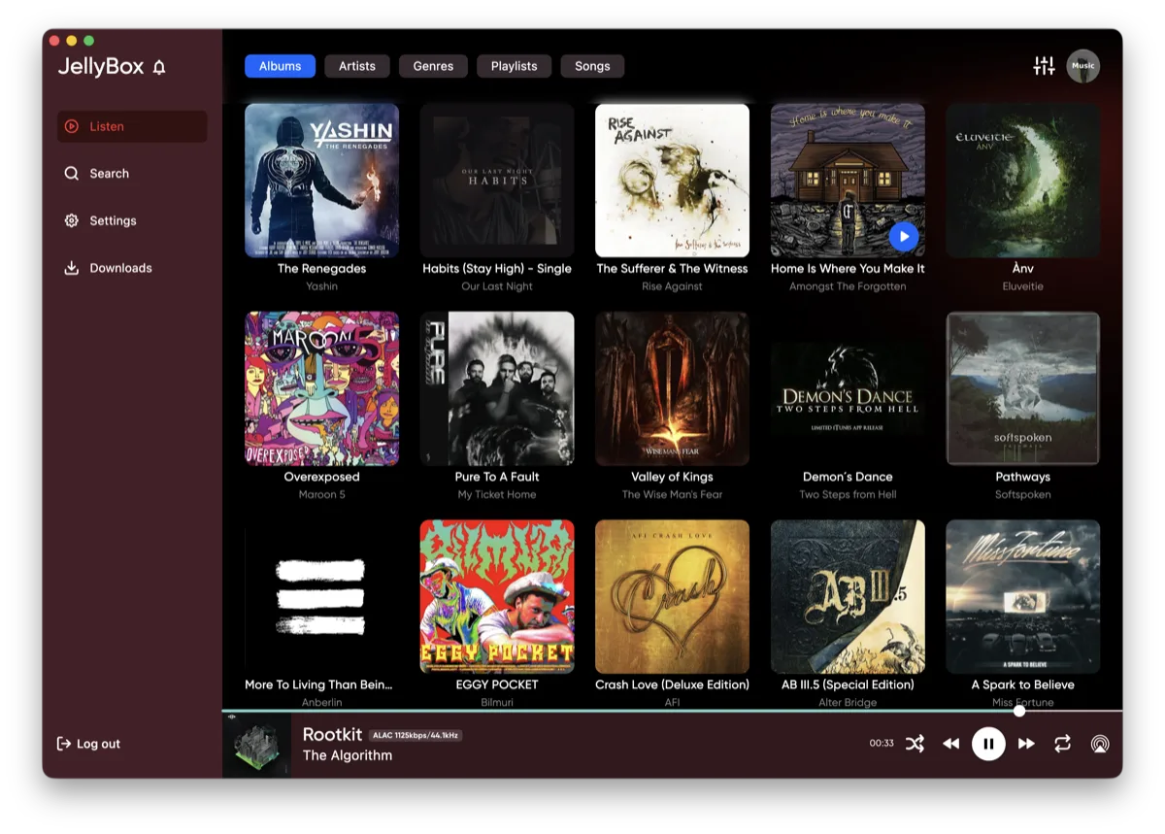Image resolution: width=1165 pixels, height=834 pixels.
Task: Open The Sufferer & The Witness cover
Action: coord(672,181)
